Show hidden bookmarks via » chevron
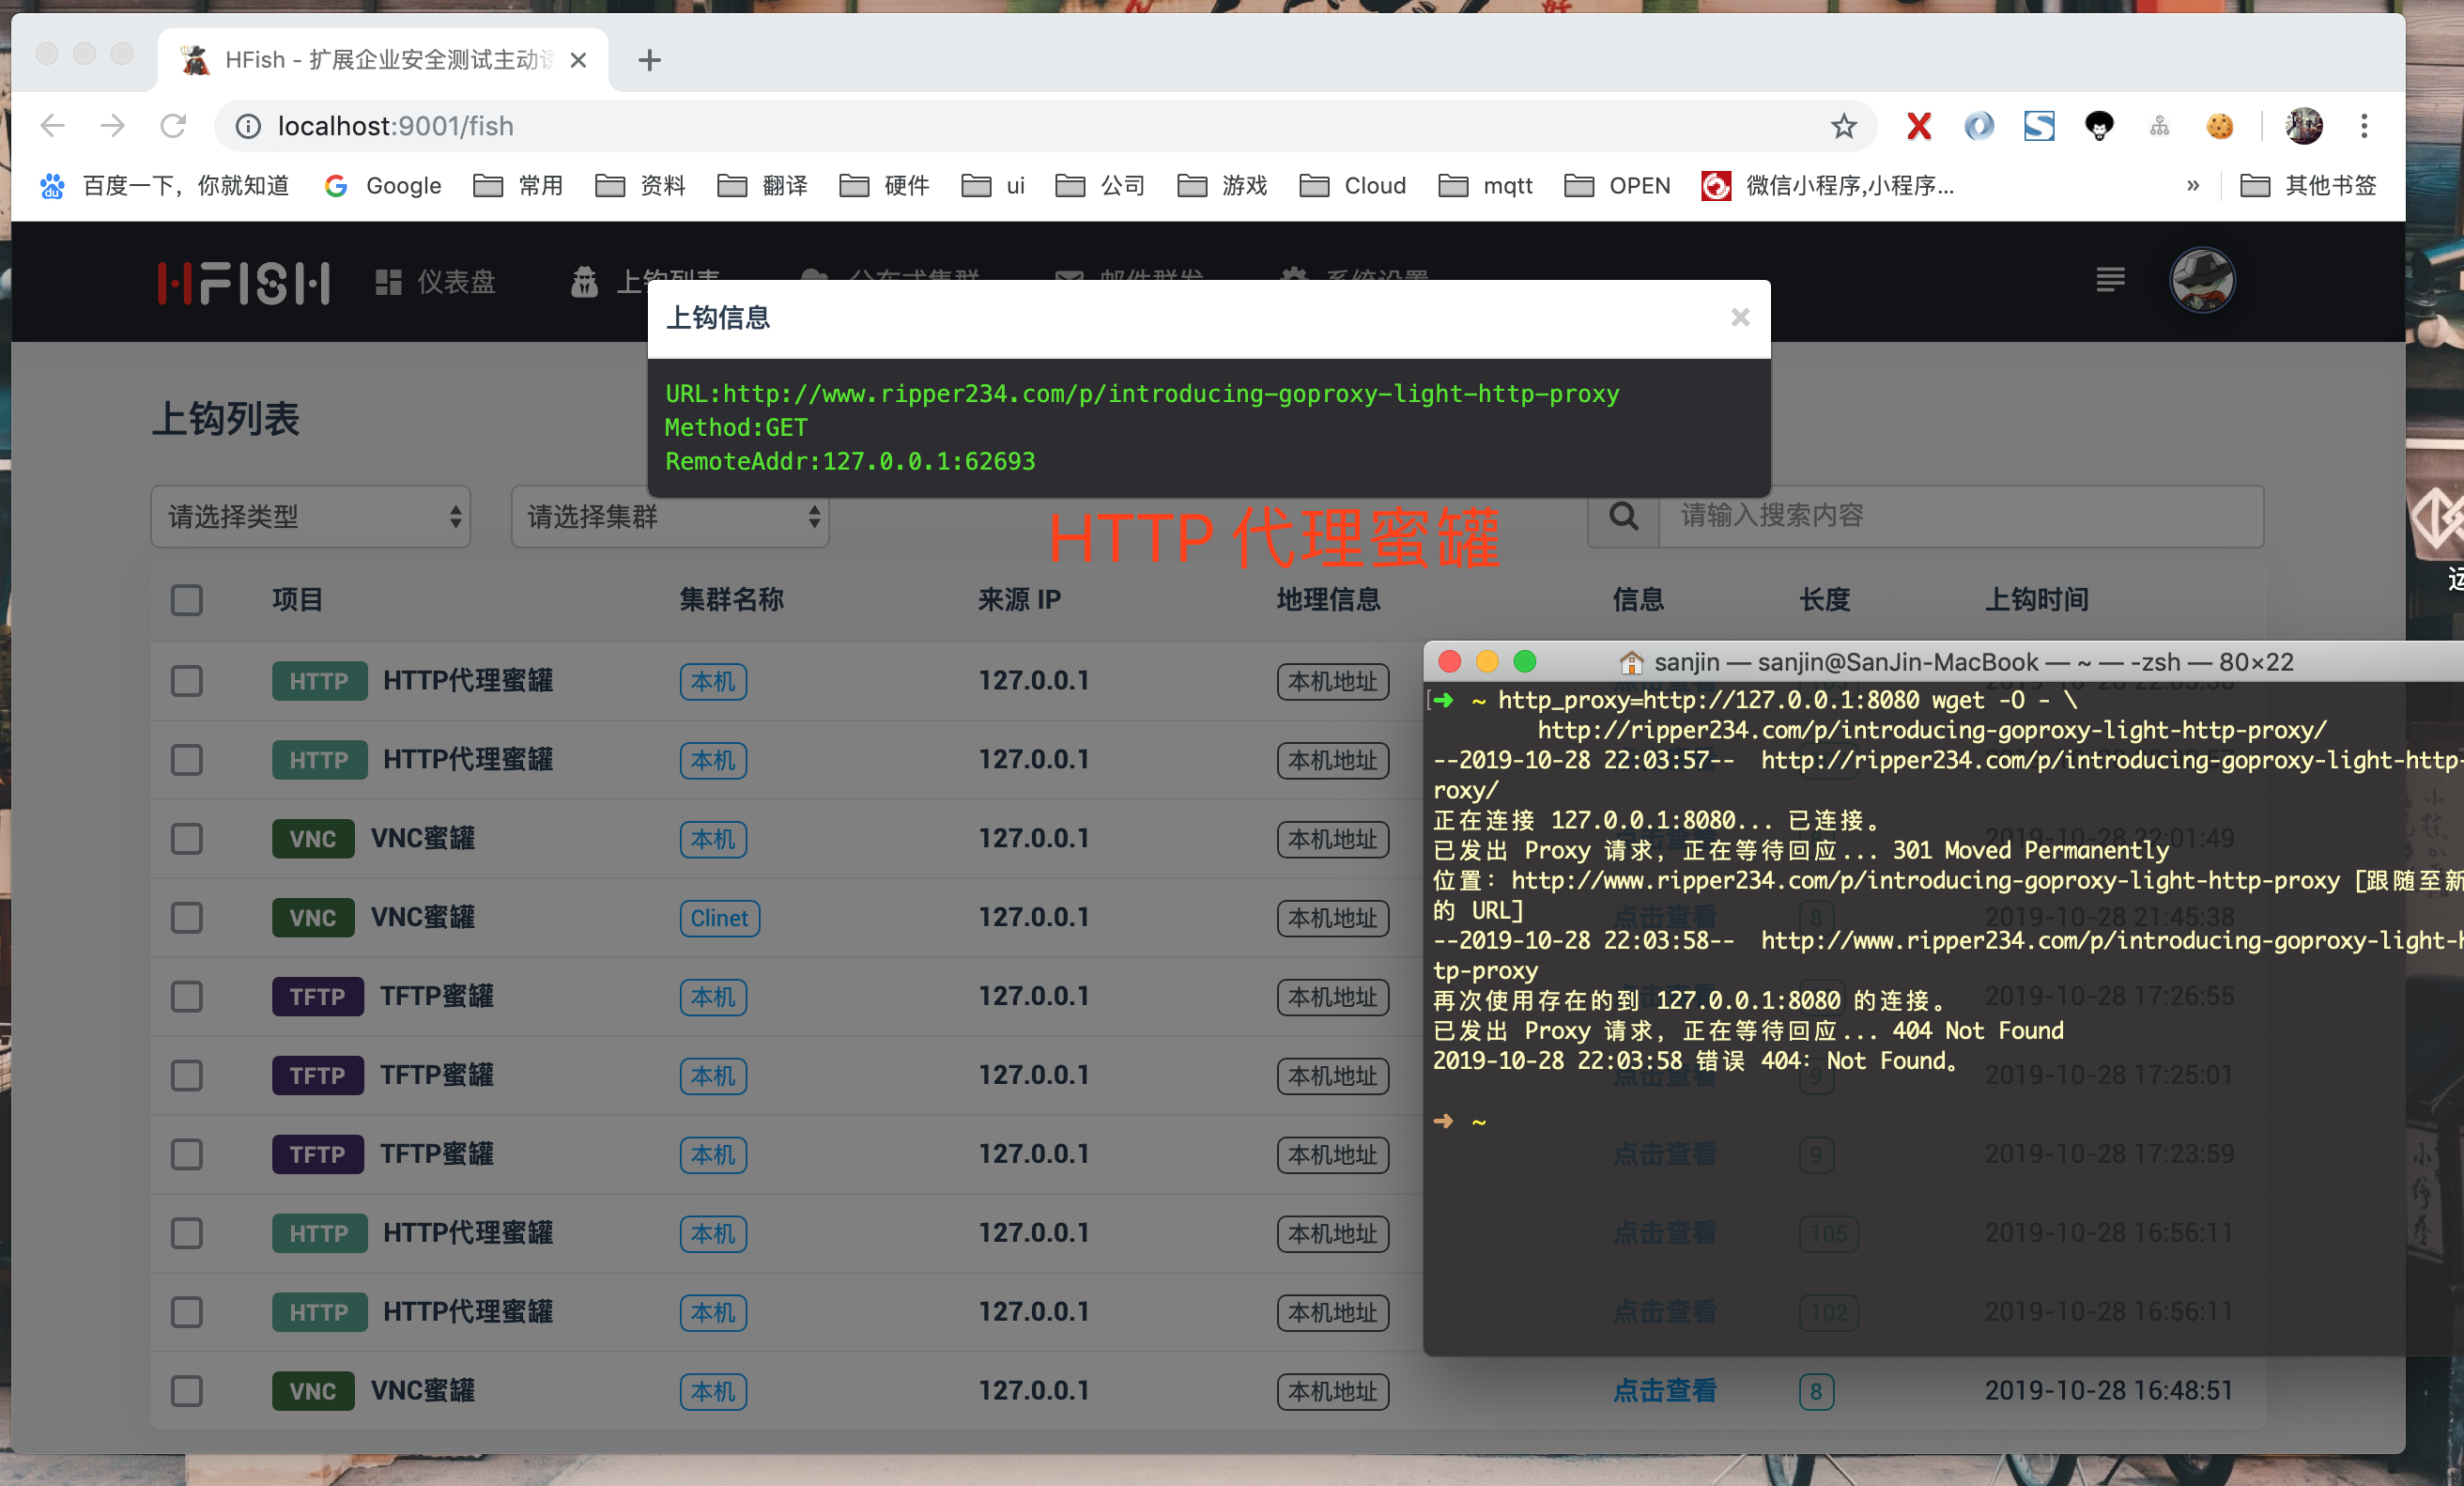Viewport: 2464px width, 1486px height. 2192,185
